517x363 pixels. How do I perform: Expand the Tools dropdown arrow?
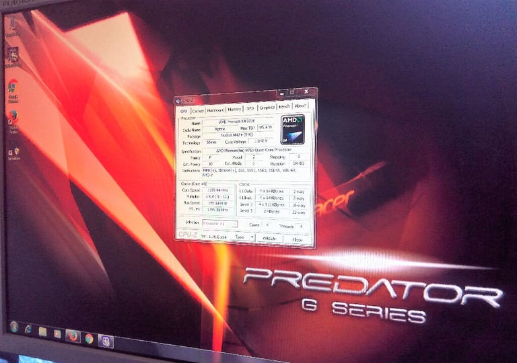click(252, 237)
